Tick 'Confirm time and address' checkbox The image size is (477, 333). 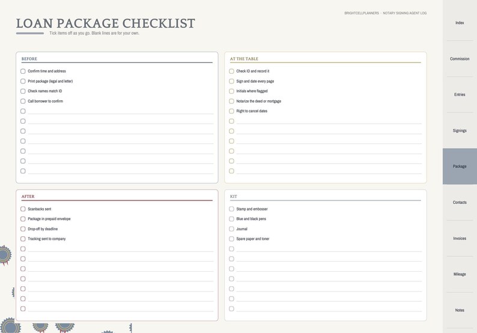[x=23, y=71]
